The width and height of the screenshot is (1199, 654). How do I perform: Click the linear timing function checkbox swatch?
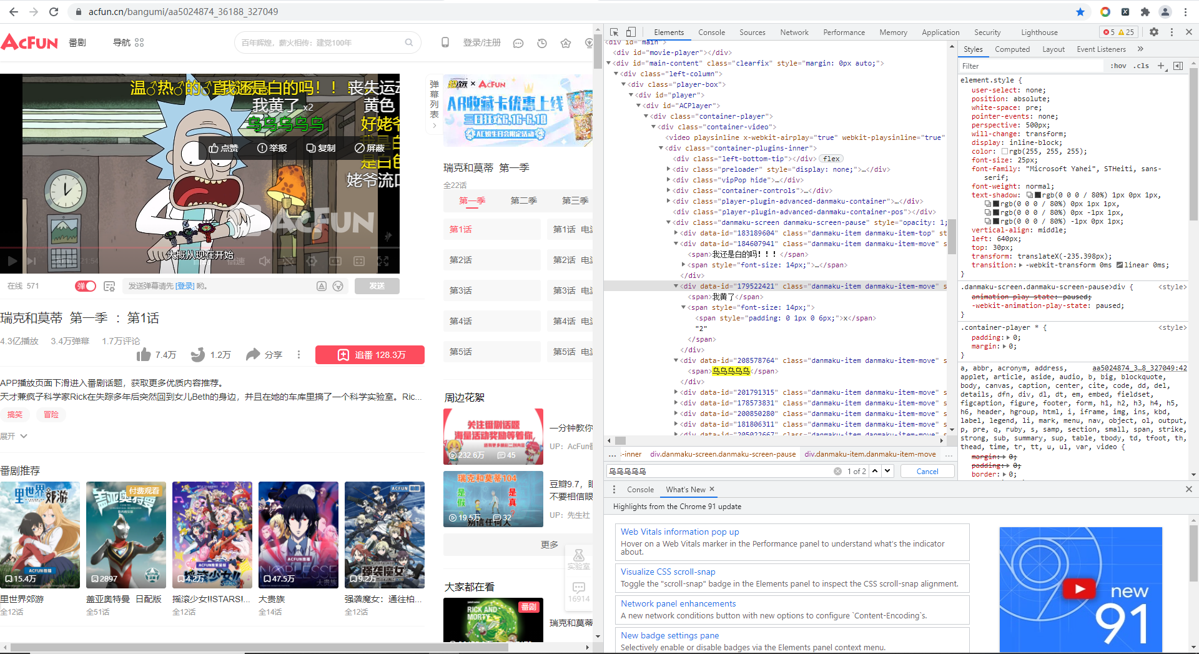coord(1120,265)
